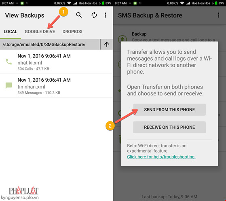Open the nhat ki.xml call backup
This screenshot has height=201, width=226.
pos(56,62)
